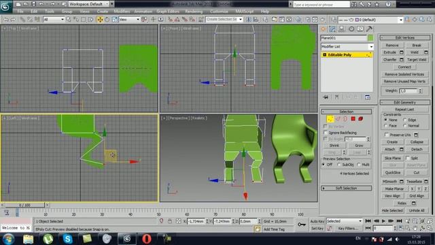Open the selection filter All dropdown
Viewport: 435px width, 245px height.
54,20
